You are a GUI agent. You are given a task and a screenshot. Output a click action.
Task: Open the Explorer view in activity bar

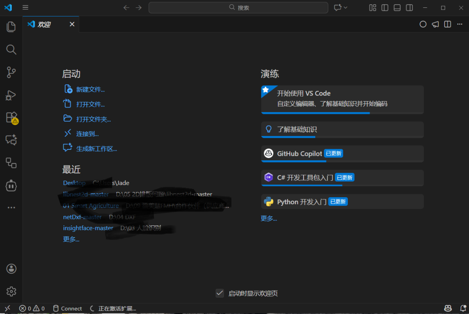point(11,26)
